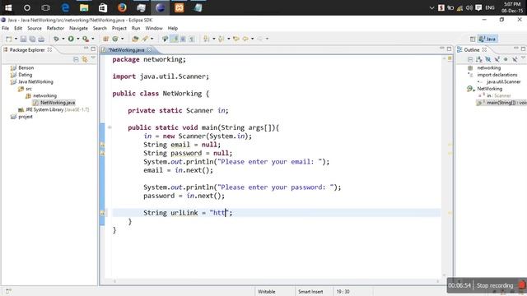Open the Navigate menu
This screenshot has width=527, height=296.
pyautogui.click(x=78, y=28)
